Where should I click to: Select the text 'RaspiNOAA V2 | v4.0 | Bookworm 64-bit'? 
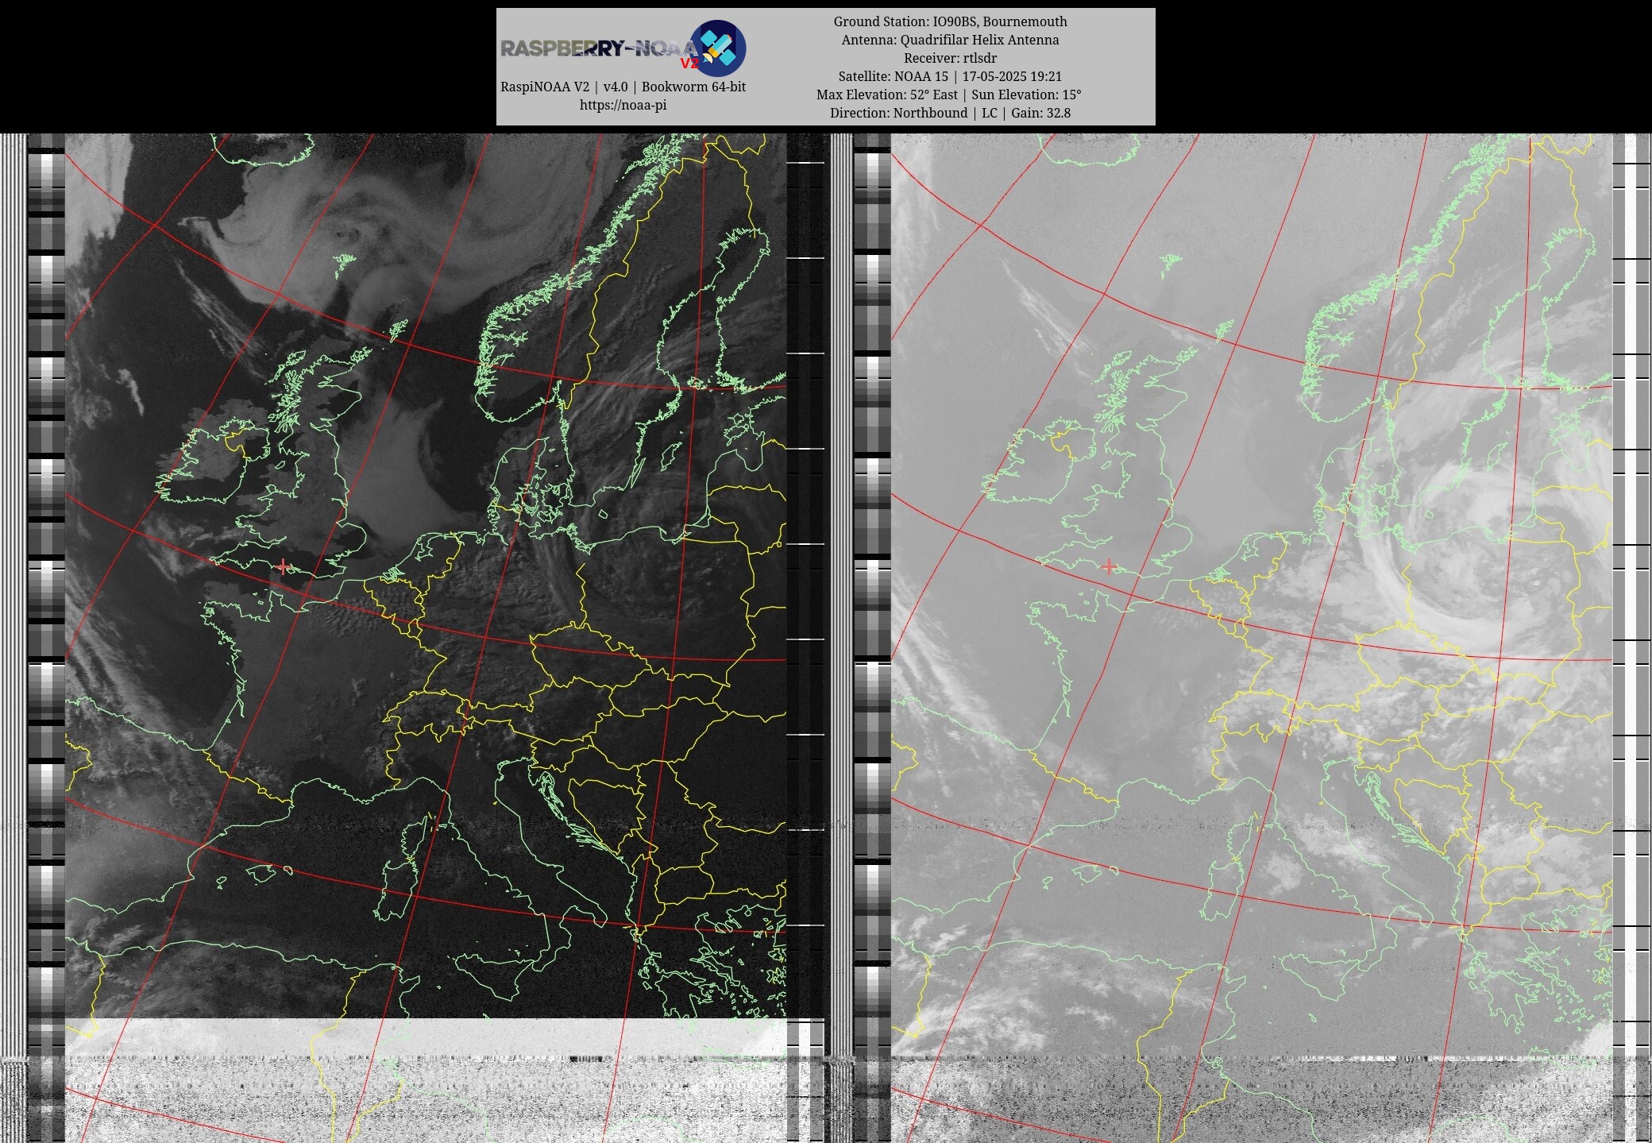(623, 87)
